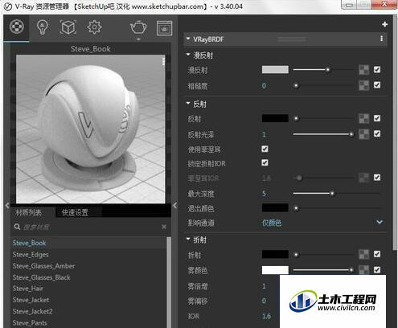This screenshot has height=328, width=398.
Task: Click the search magnifier icon
Action: tap(17, 227)
